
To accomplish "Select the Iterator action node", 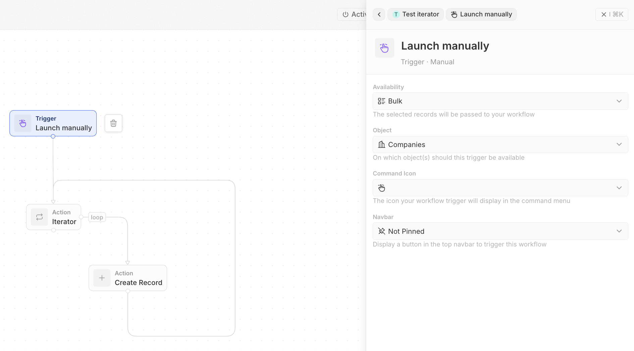I will (54, 217).
